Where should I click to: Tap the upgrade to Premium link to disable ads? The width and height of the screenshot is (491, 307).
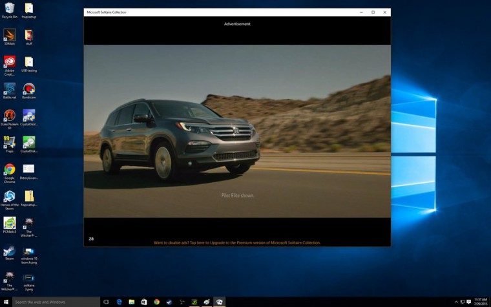(237, 243)
